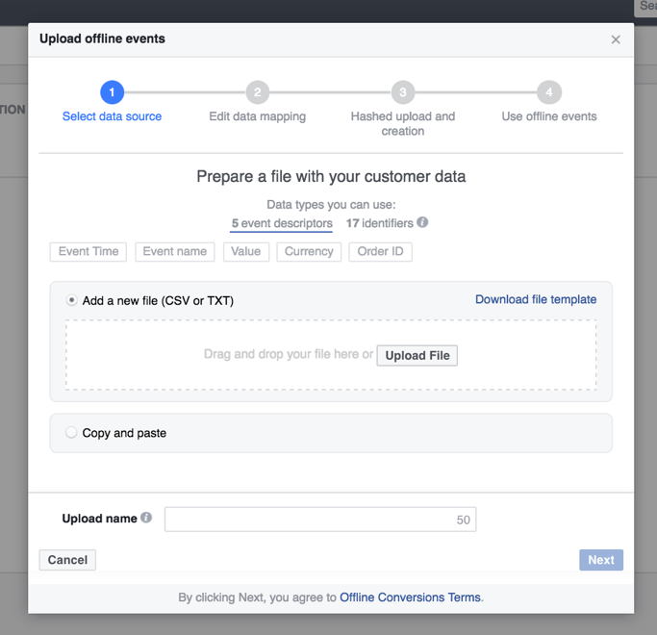
Task: Click the Cancel button
Action: [x=67, y=560]
